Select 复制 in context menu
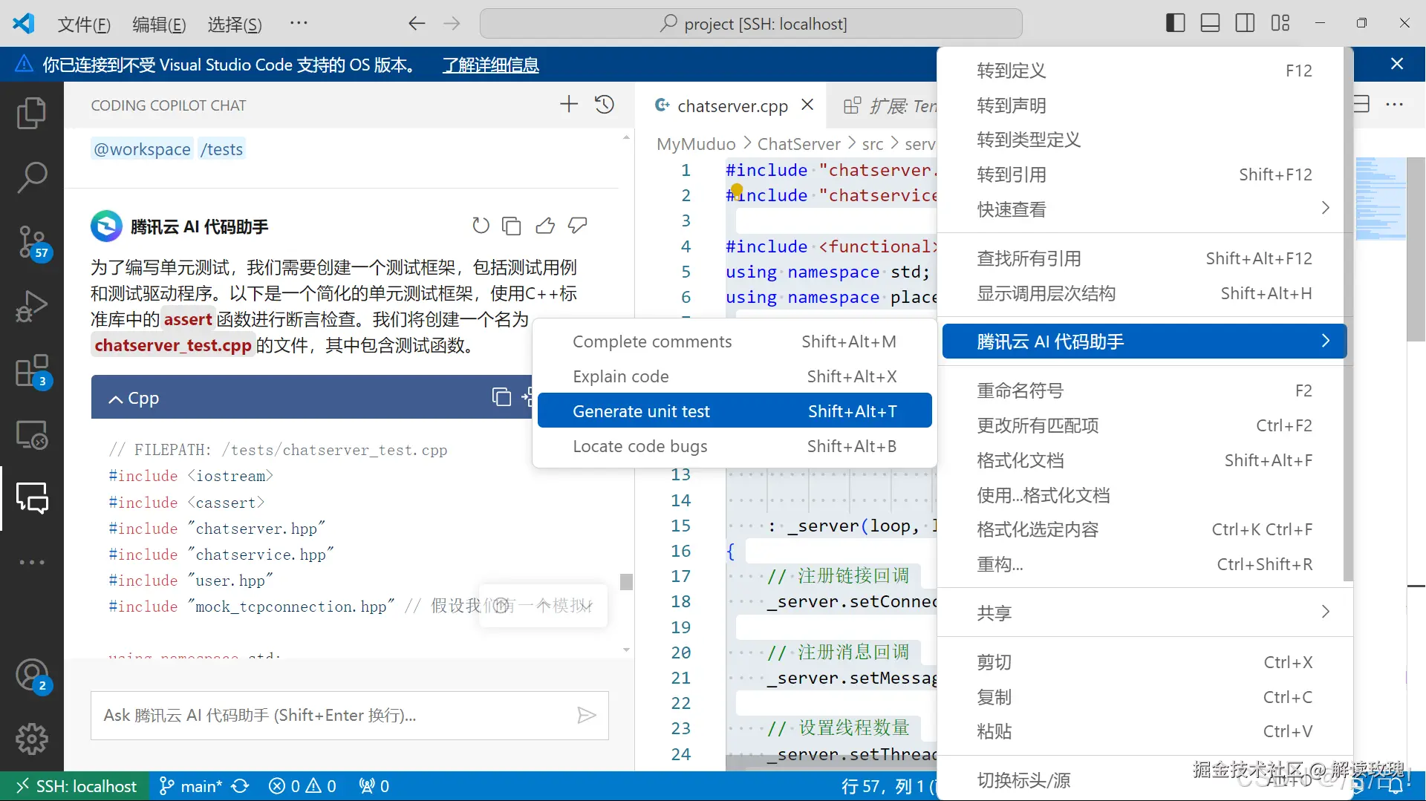Screen dimensions: 1426x801 [1145, 697]
